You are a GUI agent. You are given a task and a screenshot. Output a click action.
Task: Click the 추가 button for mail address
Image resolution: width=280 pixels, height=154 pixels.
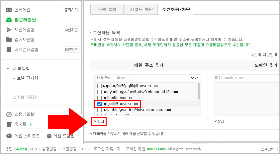pyautogui.click(x=194, y=78)
